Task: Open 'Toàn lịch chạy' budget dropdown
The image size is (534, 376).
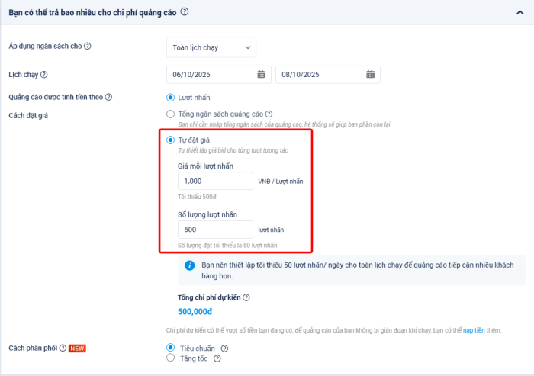Action: [x=211, y=47]
